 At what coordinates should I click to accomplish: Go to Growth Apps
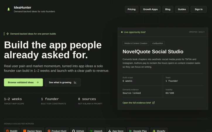[x=150, y=9]
